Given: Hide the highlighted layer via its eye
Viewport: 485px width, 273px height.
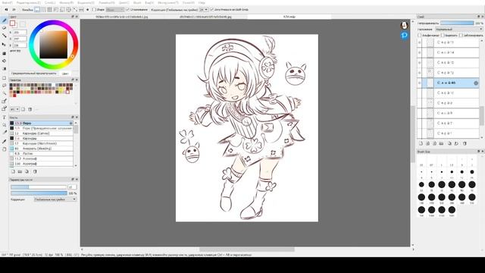Looking at the screenshot, I should (x=419, y=83).
